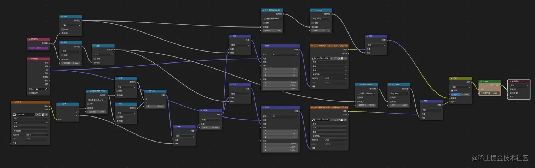Open 正弦 operation dropdown

(126, 87)
